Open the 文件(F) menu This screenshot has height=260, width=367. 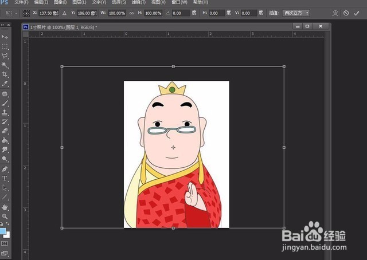coord(21,2)
